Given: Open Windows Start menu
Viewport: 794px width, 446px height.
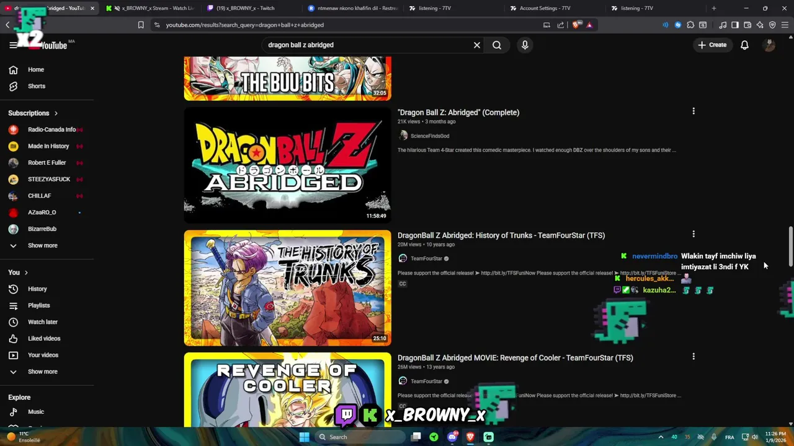Looking at the screenshot, I should (x=304, y=437).
